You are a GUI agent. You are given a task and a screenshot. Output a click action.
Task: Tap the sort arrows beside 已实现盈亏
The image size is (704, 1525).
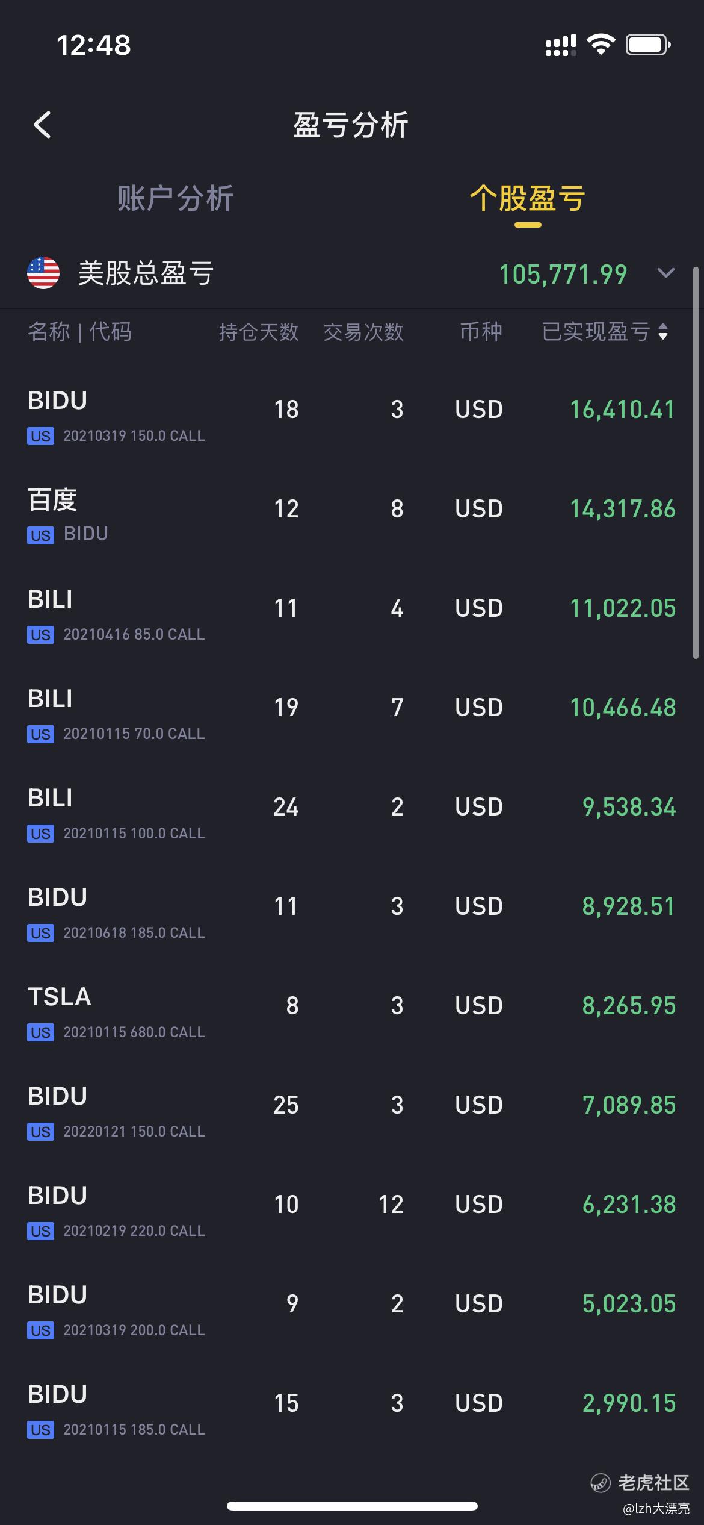pyautogui.click(x=663, y=332)
